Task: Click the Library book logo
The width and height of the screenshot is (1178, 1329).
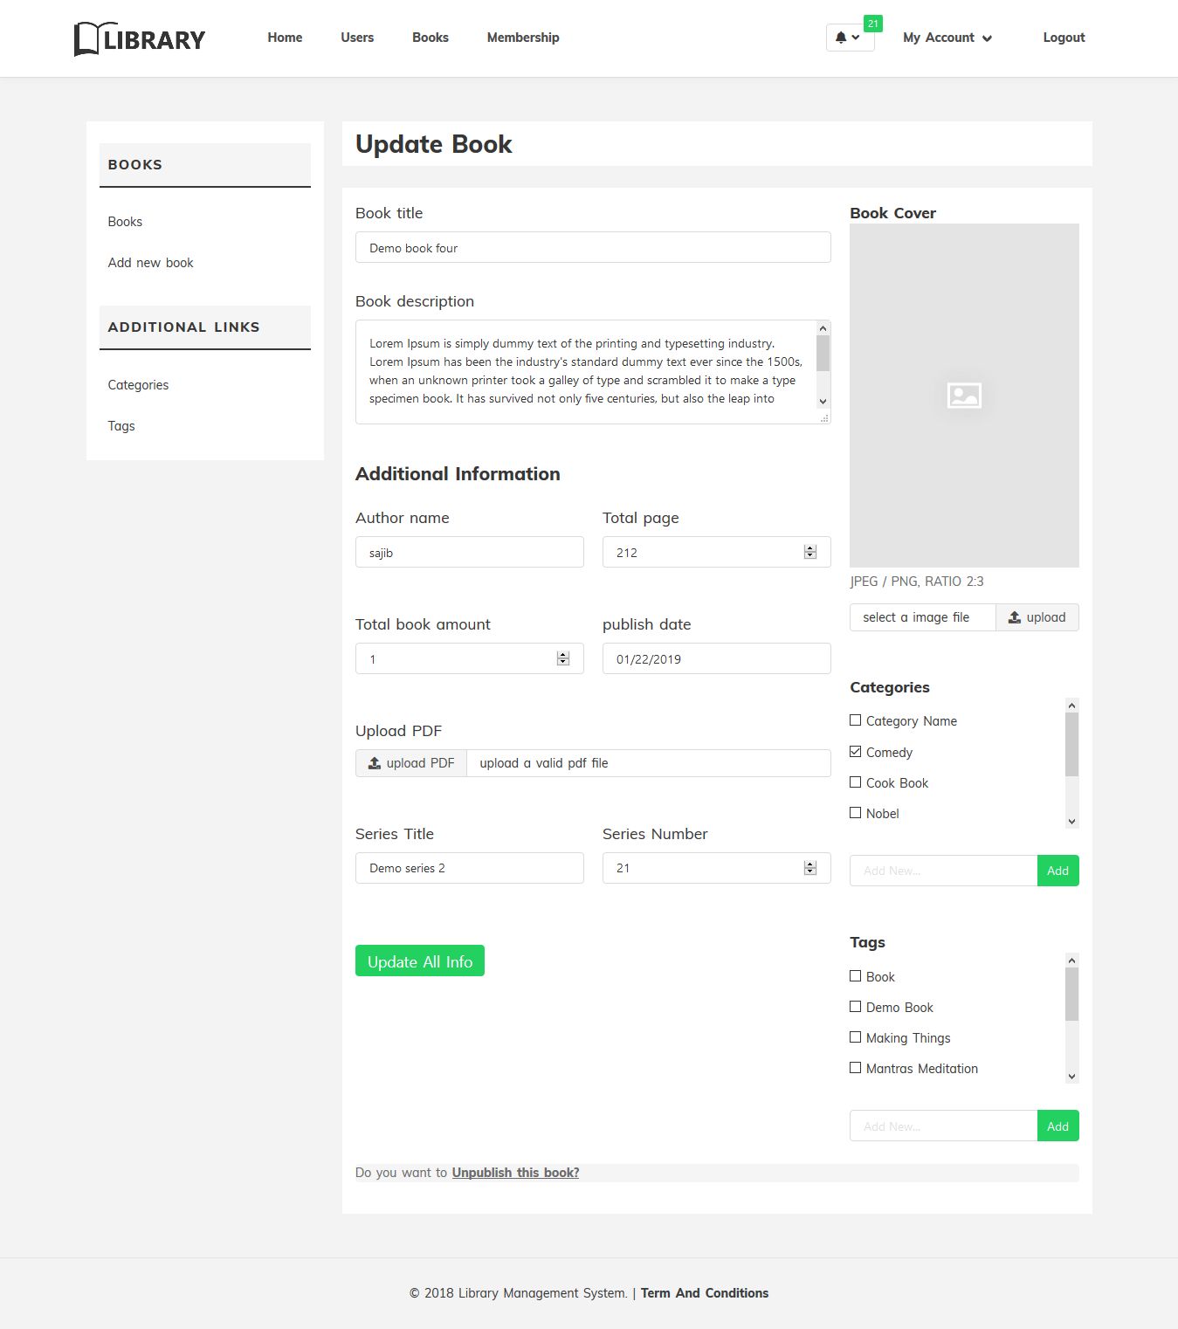Action: (140, 38)
